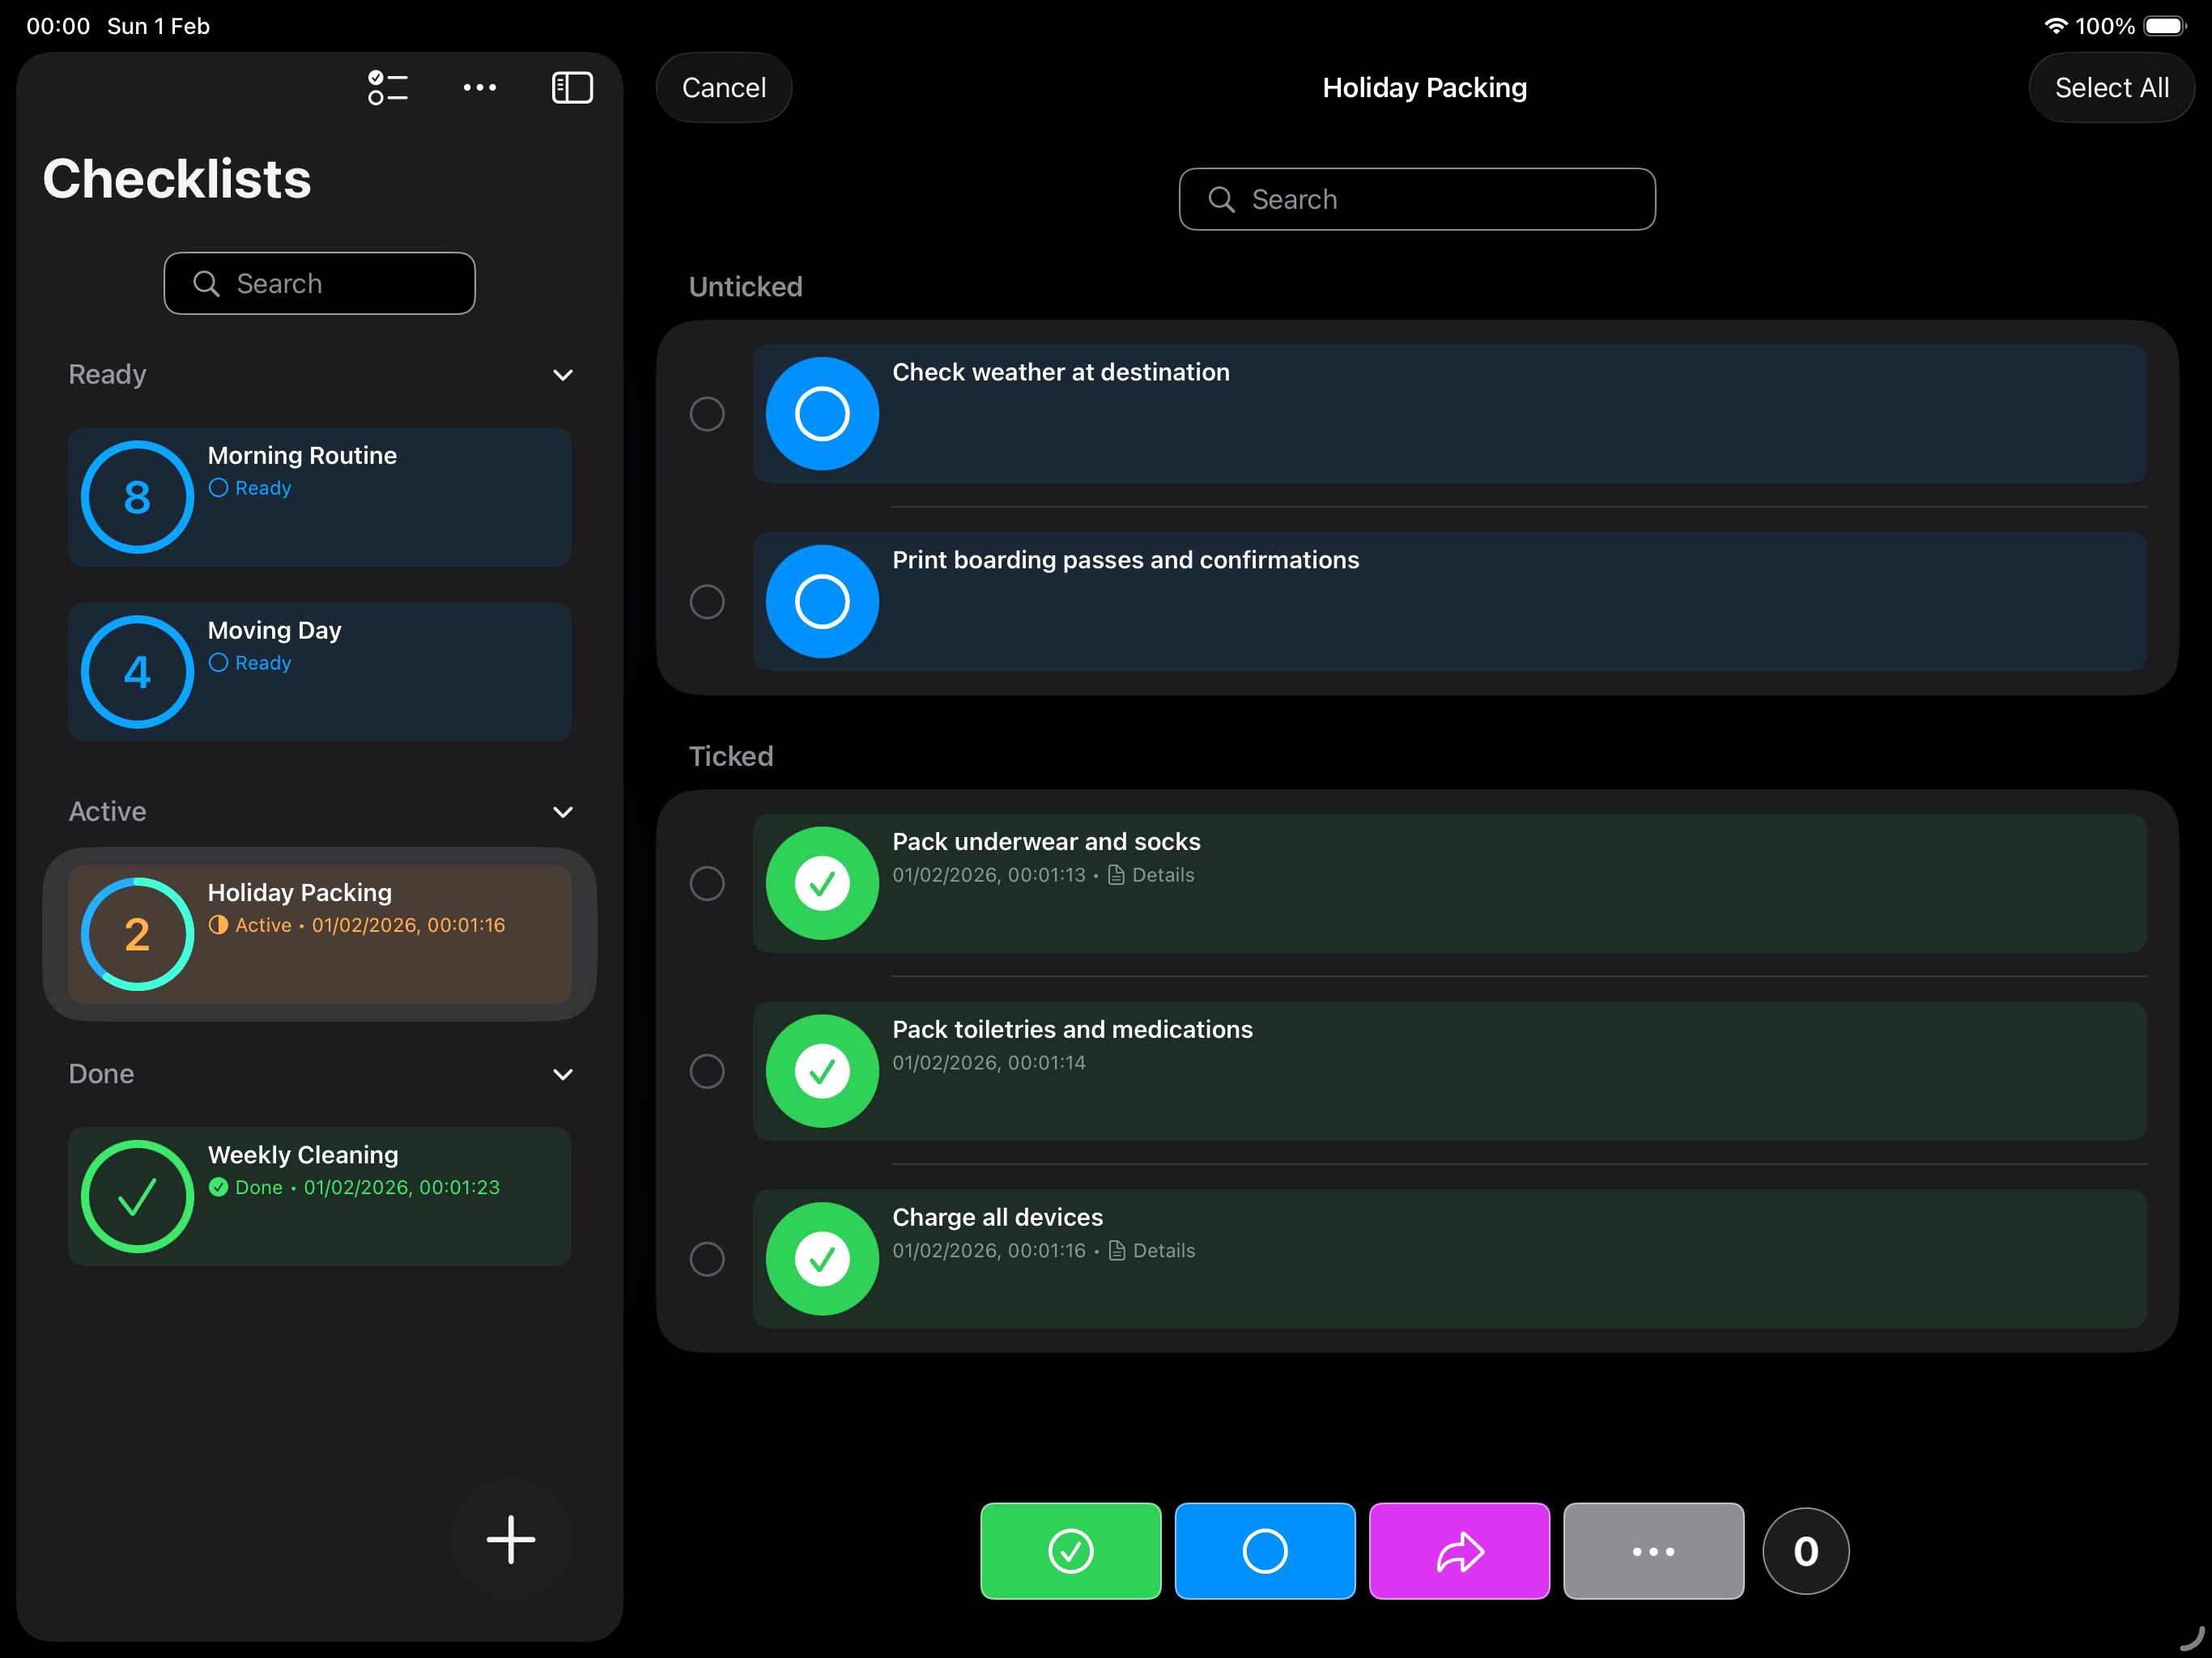Screen dimensions: 2212x1658
Task: Open the checklist view options icon
Action: point(387,88)
